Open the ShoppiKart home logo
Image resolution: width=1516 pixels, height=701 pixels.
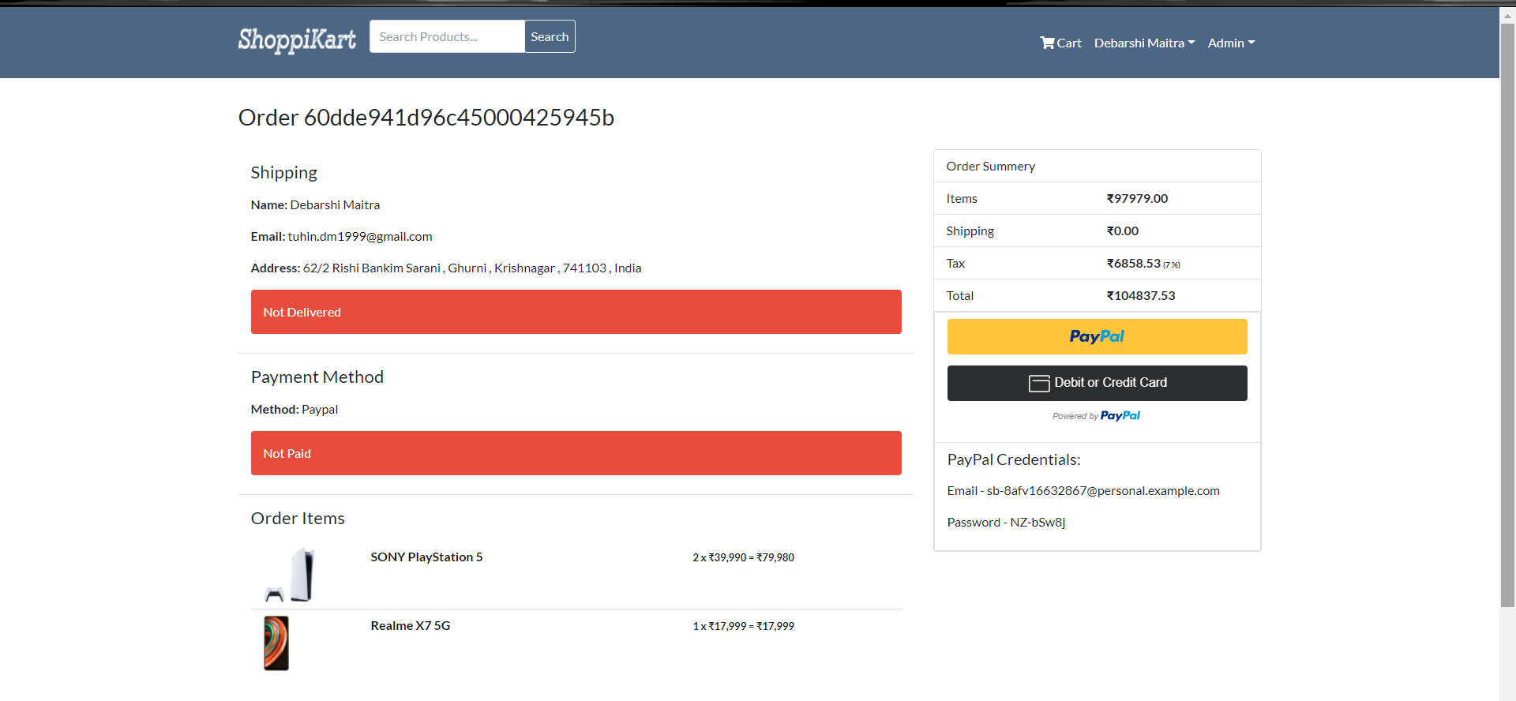[297, 39]
